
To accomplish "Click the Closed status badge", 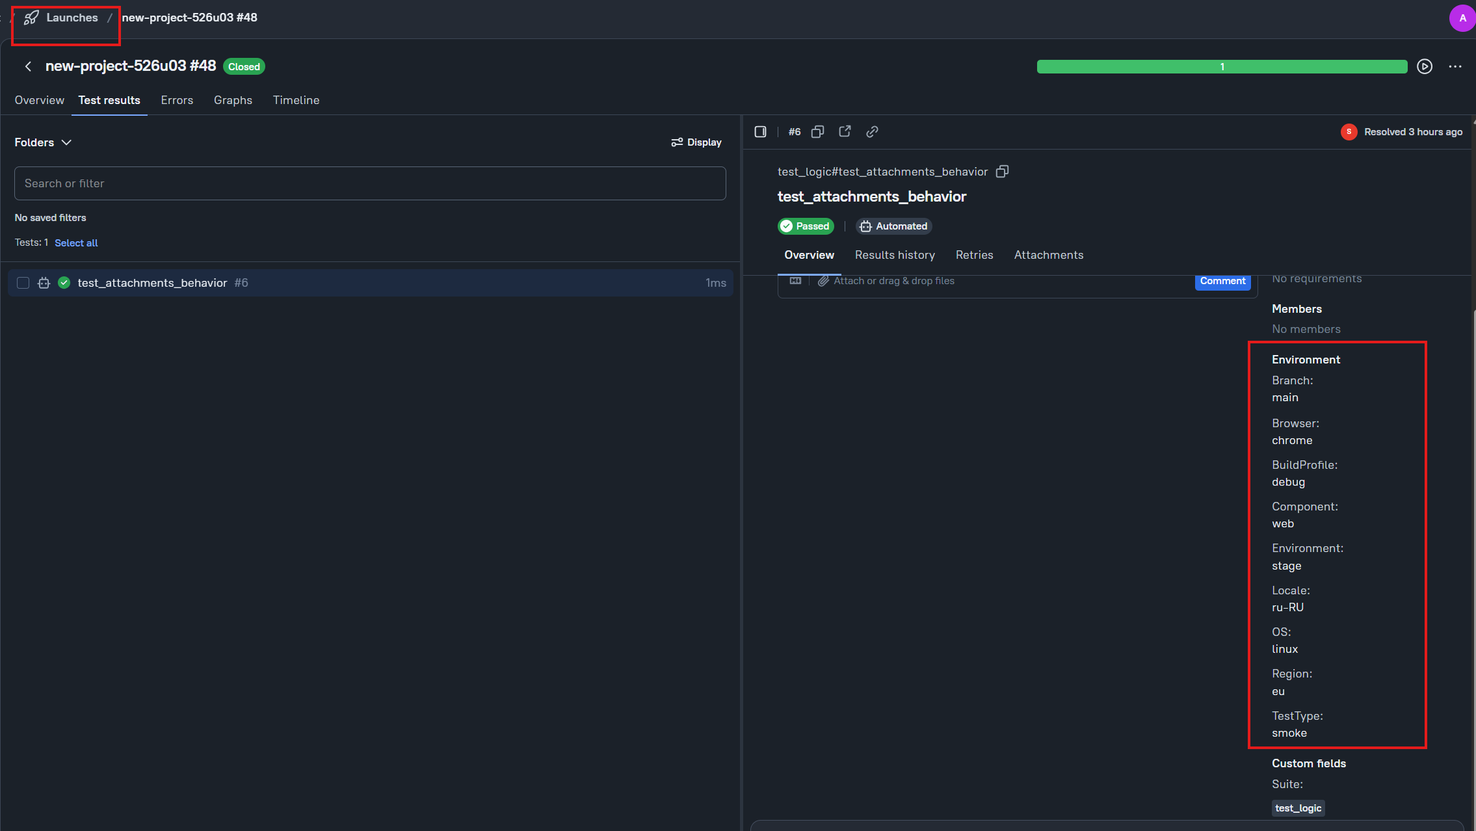I will (244, 66).
